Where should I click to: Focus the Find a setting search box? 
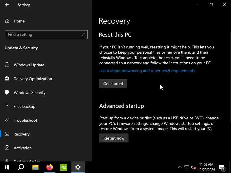click(46, 35)
